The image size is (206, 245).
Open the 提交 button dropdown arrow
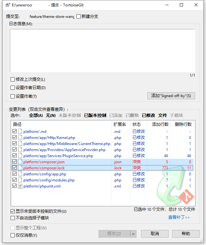tap(133, 234)
